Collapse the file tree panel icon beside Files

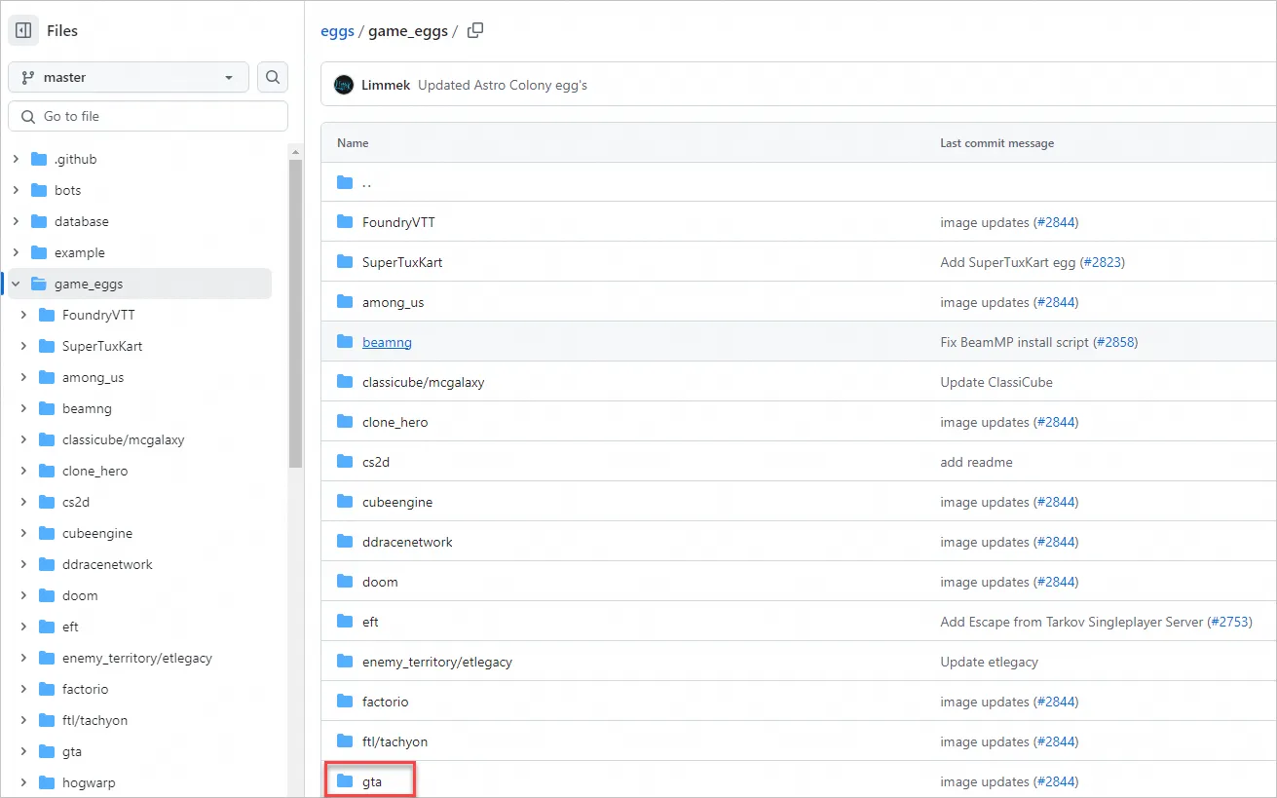click(23, 30)
